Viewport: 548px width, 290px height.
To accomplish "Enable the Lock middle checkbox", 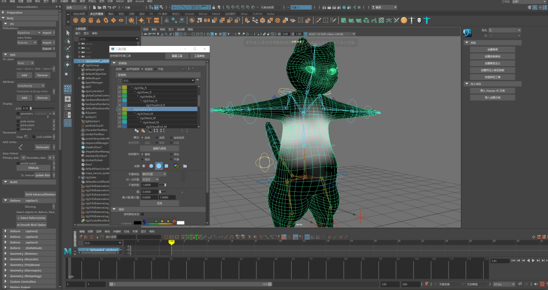I will [x=34, y=137].
